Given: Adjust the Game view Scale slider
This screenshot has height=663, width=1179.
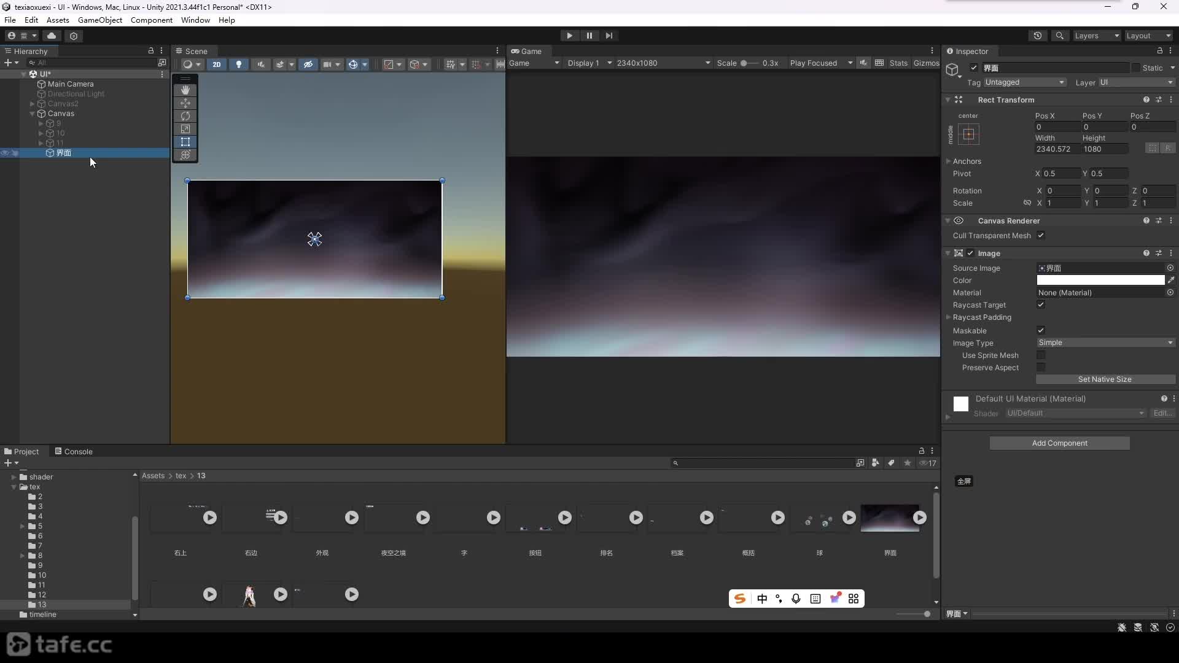Looking at the screenshot, I should click(749, 63).
